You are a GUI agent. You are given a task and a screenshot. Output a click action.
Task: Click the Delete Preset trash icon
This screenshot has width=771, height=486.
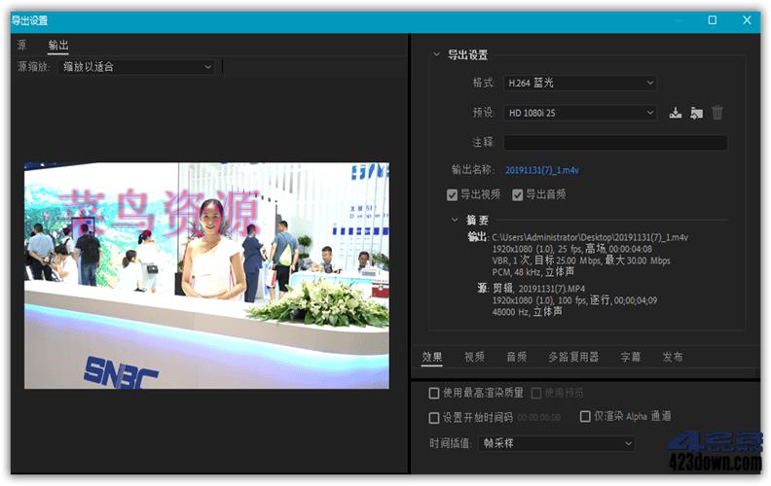pos(717,113)
